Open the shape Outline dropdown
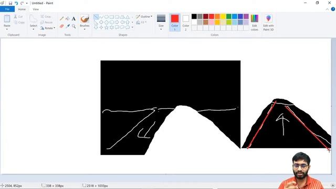The height and width of the screenshot is (189, 336). point(144,16)
